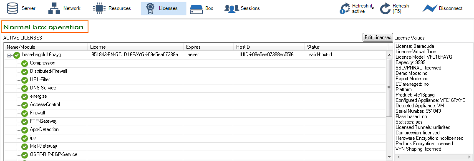474x161 pixels.
Task: Select the OSPF-RIP-BGP-Service module row
Action: click(x=195, y=154)
